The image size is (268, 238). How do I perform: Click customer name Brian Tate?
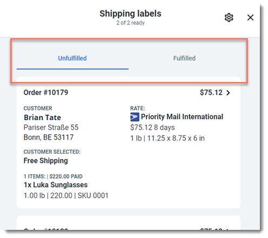(43, 117)
